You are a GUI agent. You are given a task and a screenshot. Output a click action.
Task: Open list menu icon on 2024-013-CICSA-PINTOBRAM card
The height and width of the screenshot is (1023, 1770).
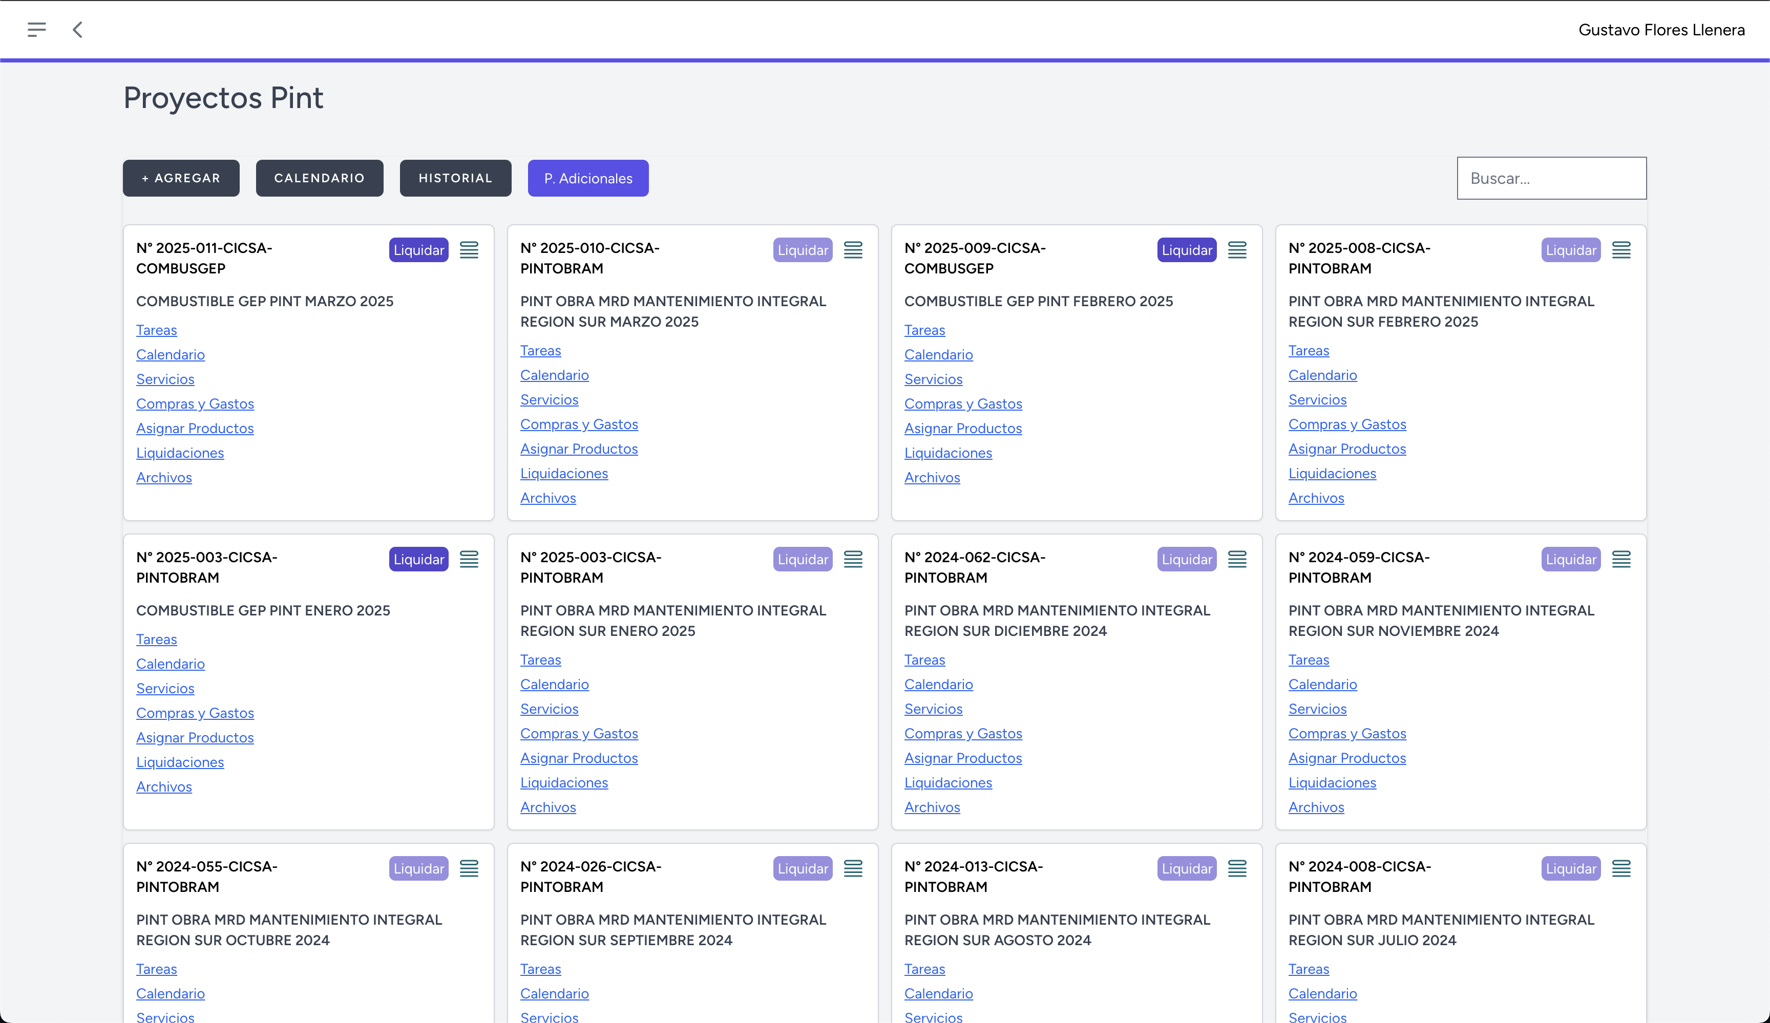[1237, 868]
